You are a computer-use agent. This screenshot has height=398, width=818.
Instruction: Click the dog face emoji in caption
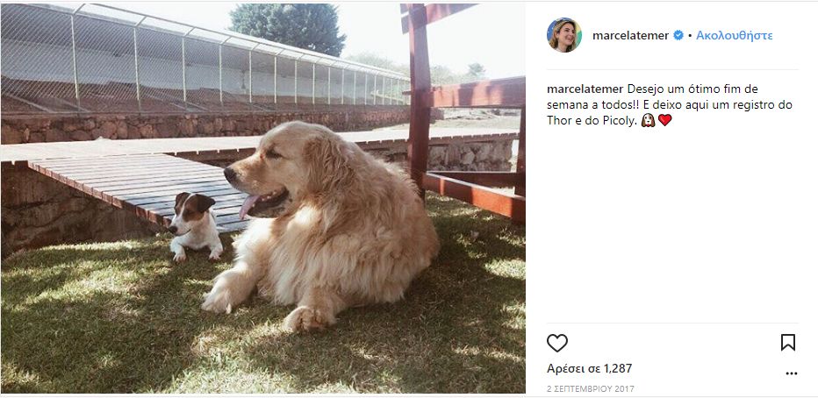click(x=648, y=120)
